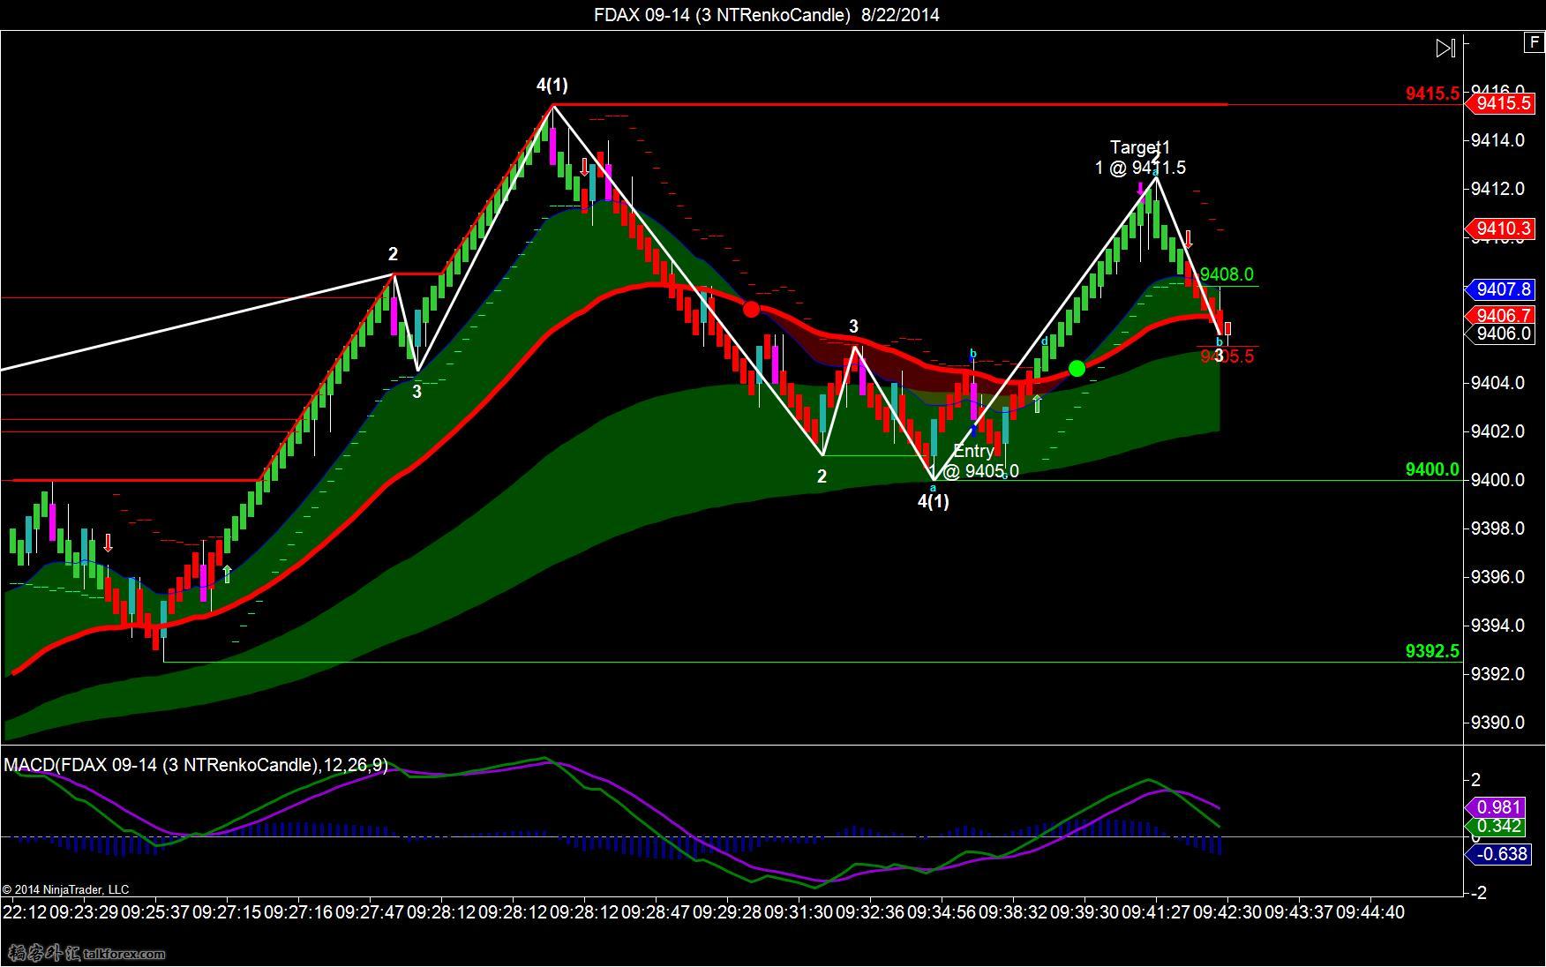Screen dimensions: 1546x967
Task: Click the 09:29:28 time axis label
Action: coord(727,911)
